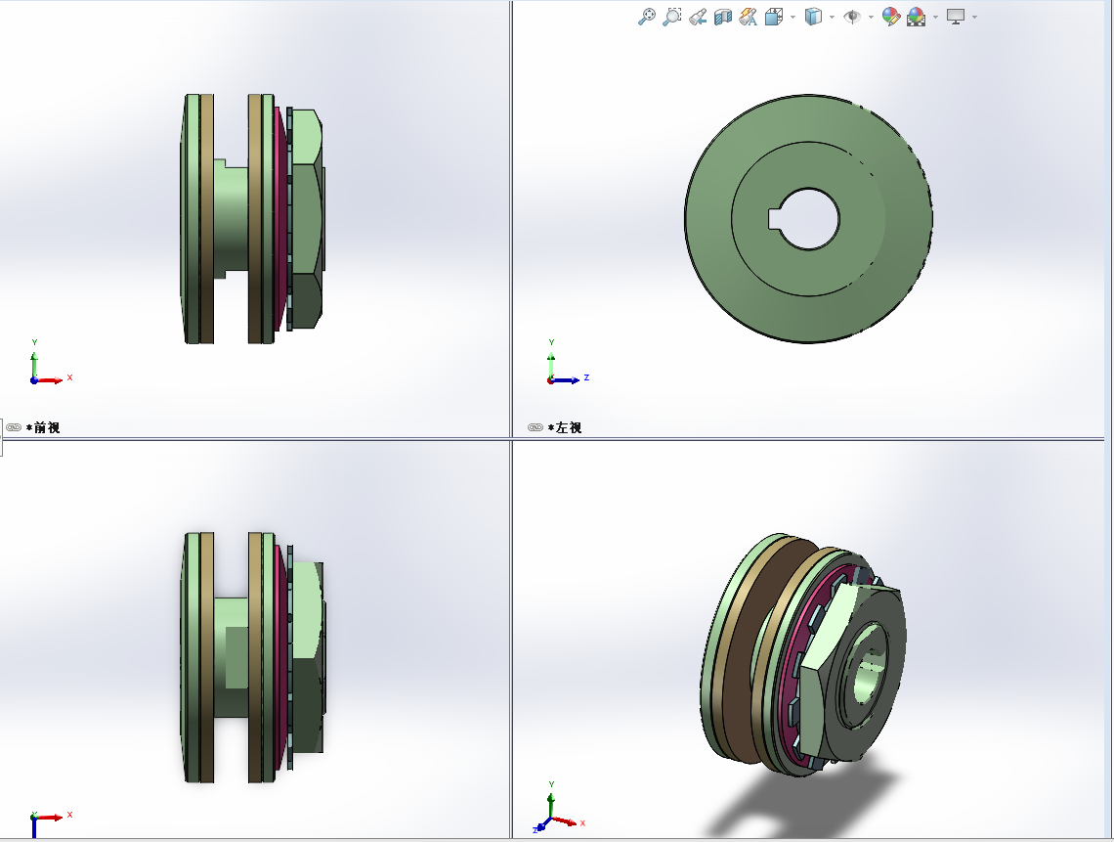Open the View Settings dropdown arrow
The image size is (1114, 842).
(975, 17)
